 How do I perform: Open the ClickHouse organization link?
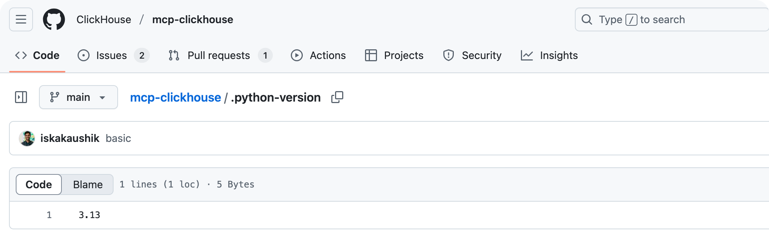(x=104, y=19)
